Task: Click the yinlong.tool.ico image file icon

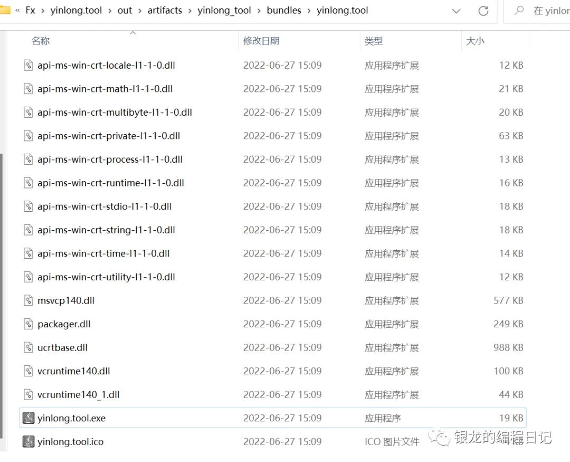Action: click(27, 441)
